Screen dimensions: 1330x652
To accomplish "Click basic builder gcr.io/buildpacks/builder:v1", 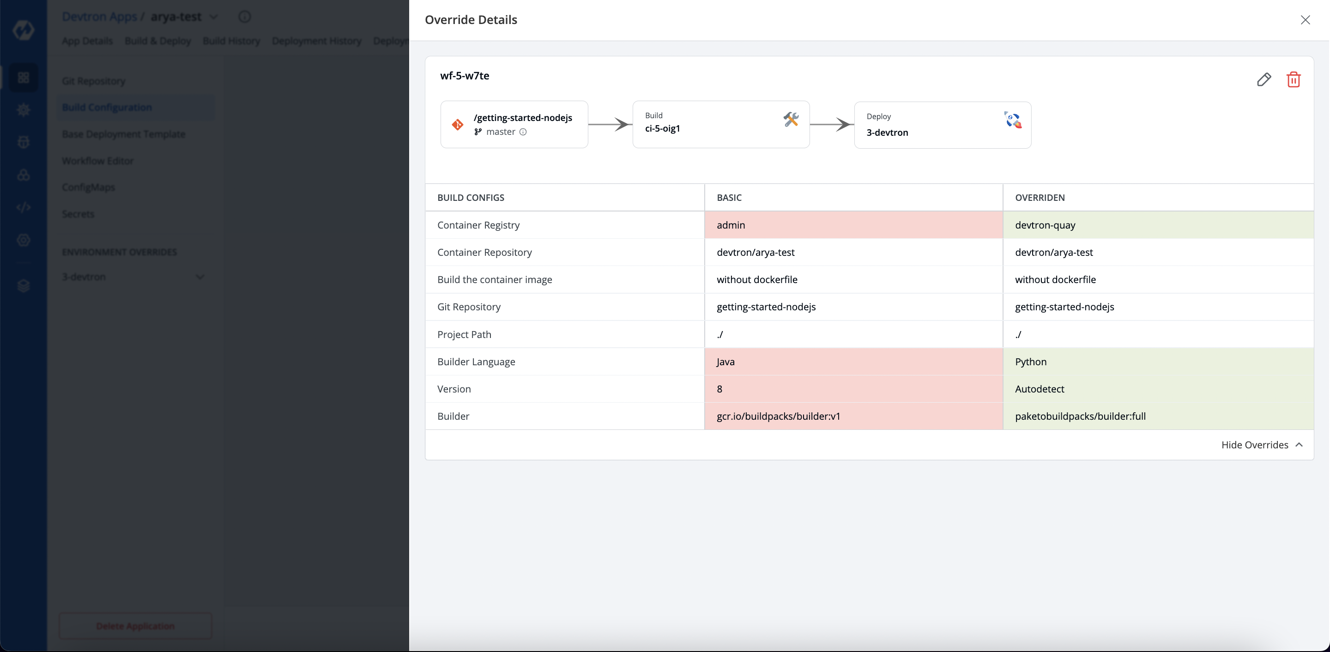I will coord(778,416).
